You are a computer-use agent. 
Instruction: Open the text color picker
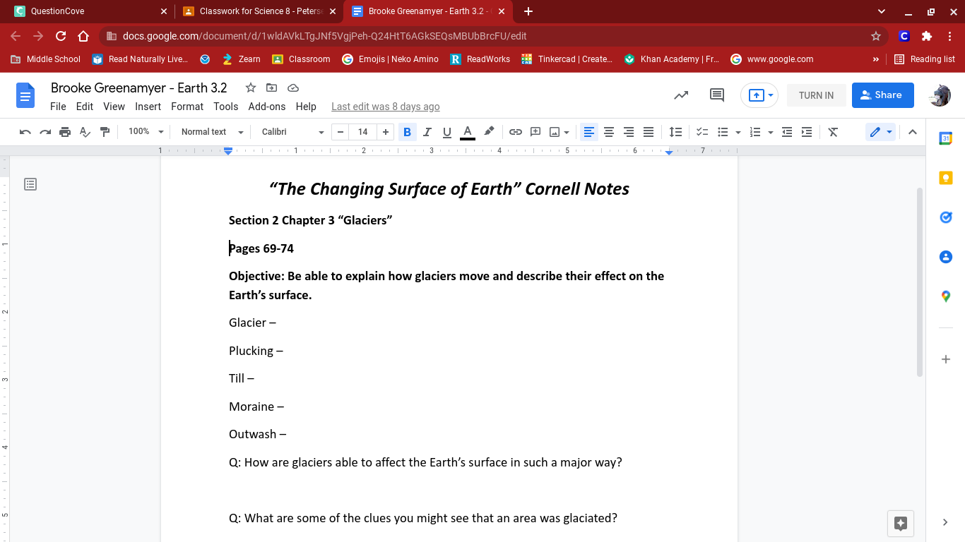[467, 132]
